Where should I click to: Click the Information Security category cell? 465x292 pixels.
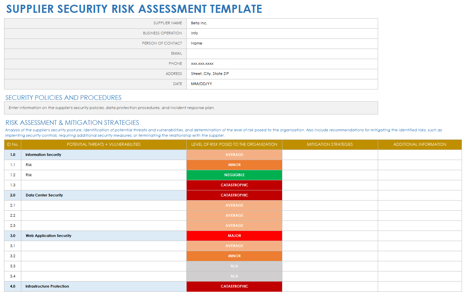click(x=103, y=155)
